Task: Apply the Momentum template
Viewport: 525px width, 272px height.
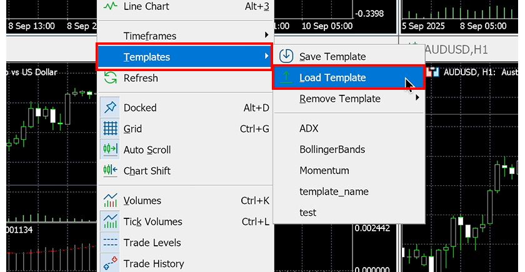Action: pyautogui.click(x=324, y=170)
